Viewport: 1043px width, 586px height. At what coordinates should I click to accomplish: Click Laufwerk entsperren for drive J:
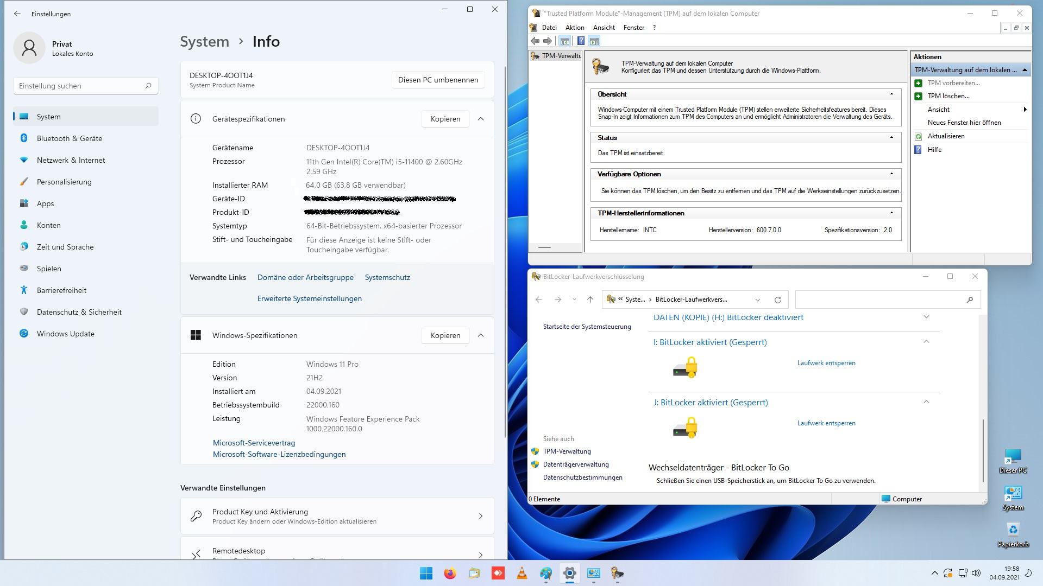(826, 423)
